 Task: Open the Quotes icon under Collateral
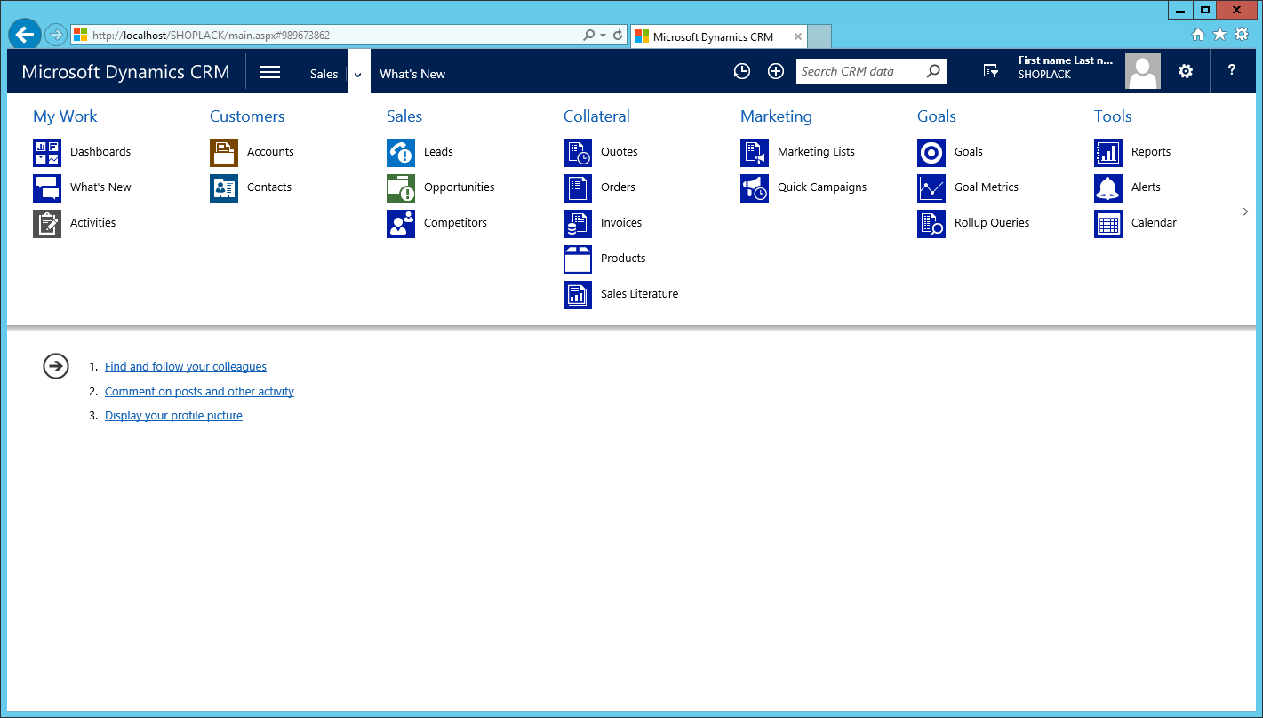[578, 153]
